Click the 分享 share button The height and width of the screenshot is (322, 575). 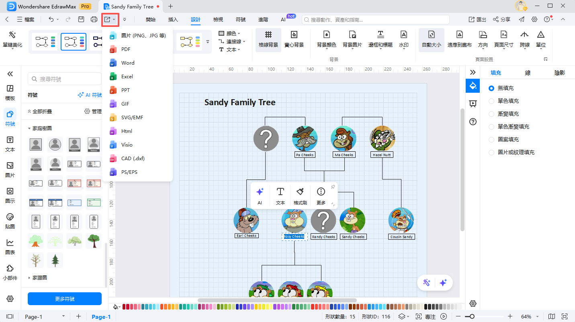click(502, 19)
